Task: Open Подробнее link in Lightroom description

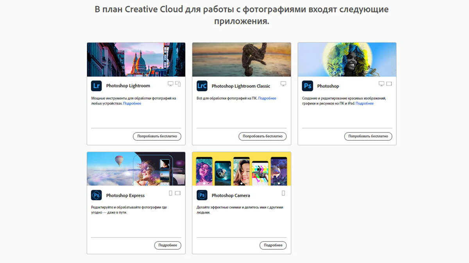Action: click(132, 103)
